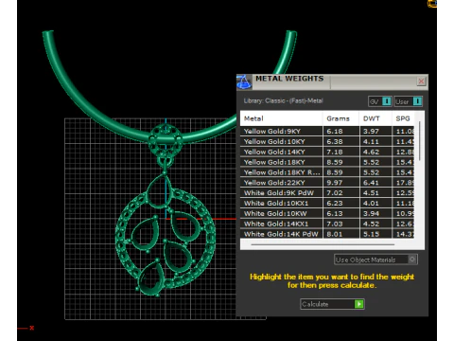Click the 7.02 grams value
This screenshot has width=454, height=341.
pos(335,193)
